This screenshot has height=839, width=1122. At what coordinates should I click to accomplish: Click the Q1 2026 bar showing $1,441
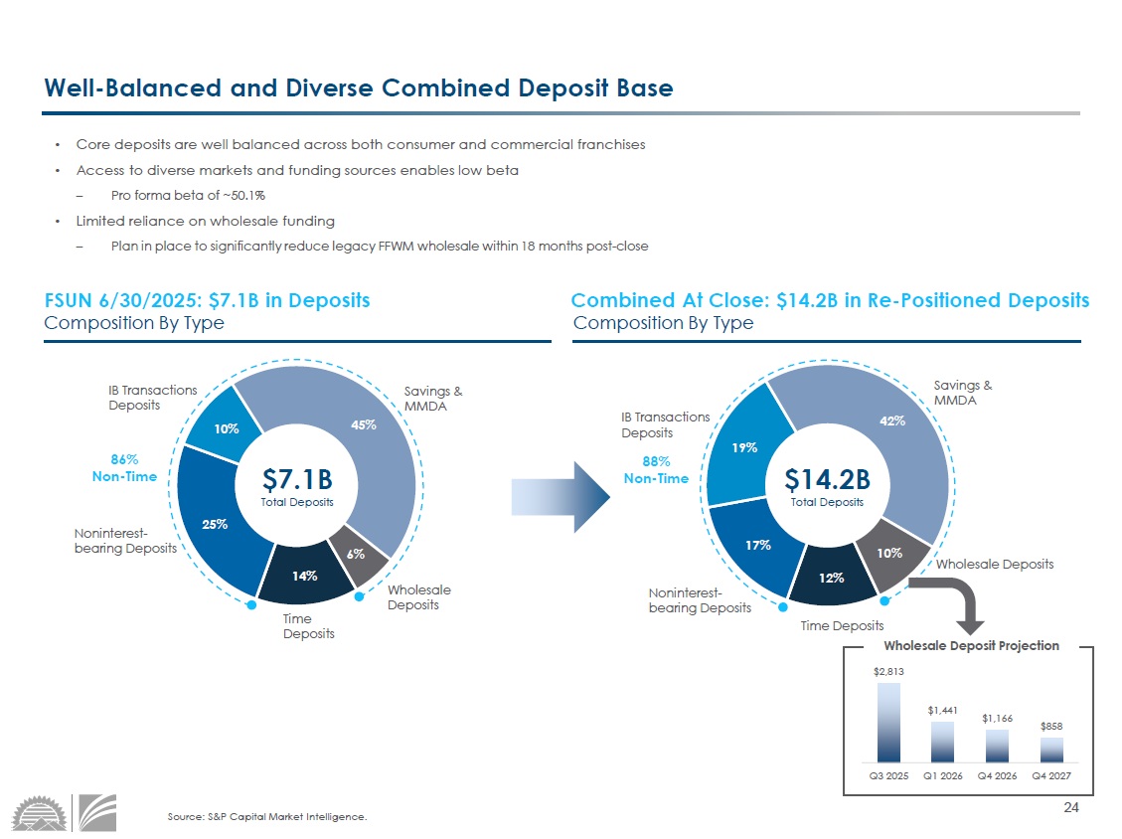943,740
